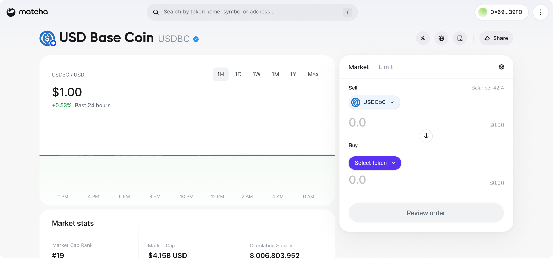The image size is (553, 258).
Task: Click the $1.00 price value
Action: pos(67,92)
